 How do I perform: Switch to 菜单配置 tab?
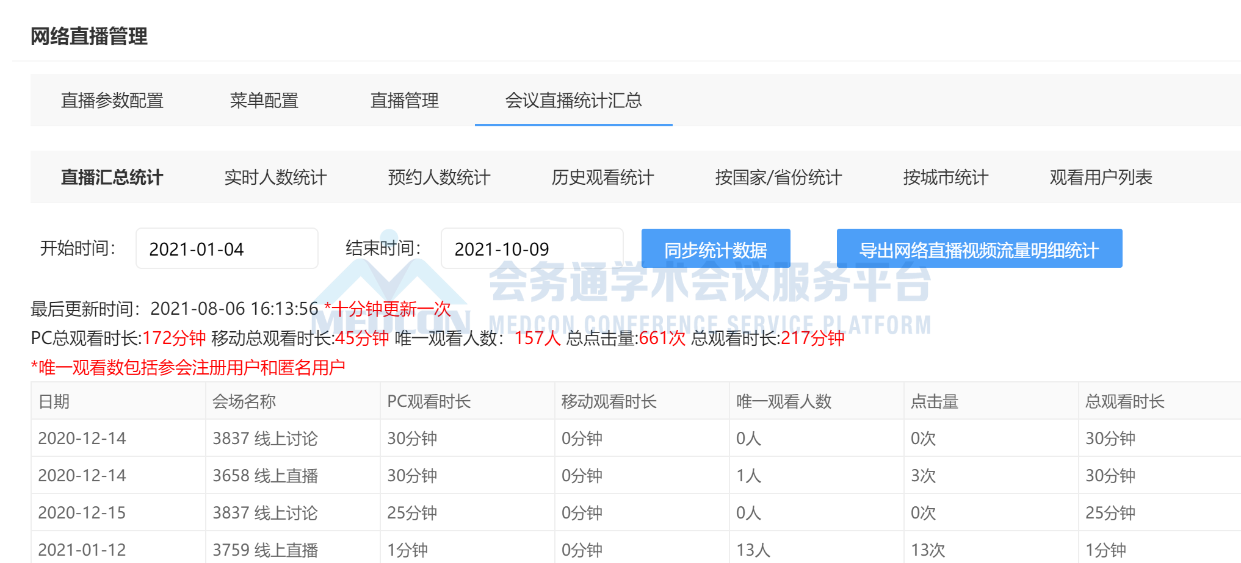click(264, 100)
